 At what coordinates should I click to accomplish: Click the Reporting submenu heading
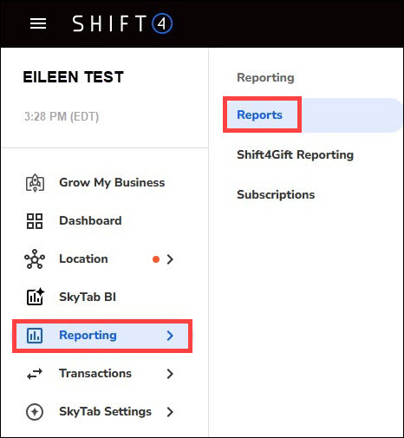tap(265, 77)
